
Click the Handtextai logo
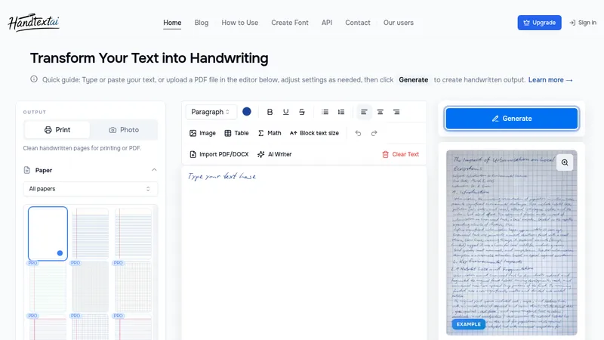33,23
